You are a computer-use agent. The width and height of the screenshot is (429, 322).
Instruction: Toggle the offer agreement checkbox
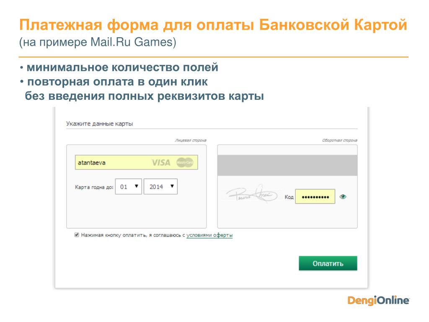pyautogui.click(x=77, y=235)
